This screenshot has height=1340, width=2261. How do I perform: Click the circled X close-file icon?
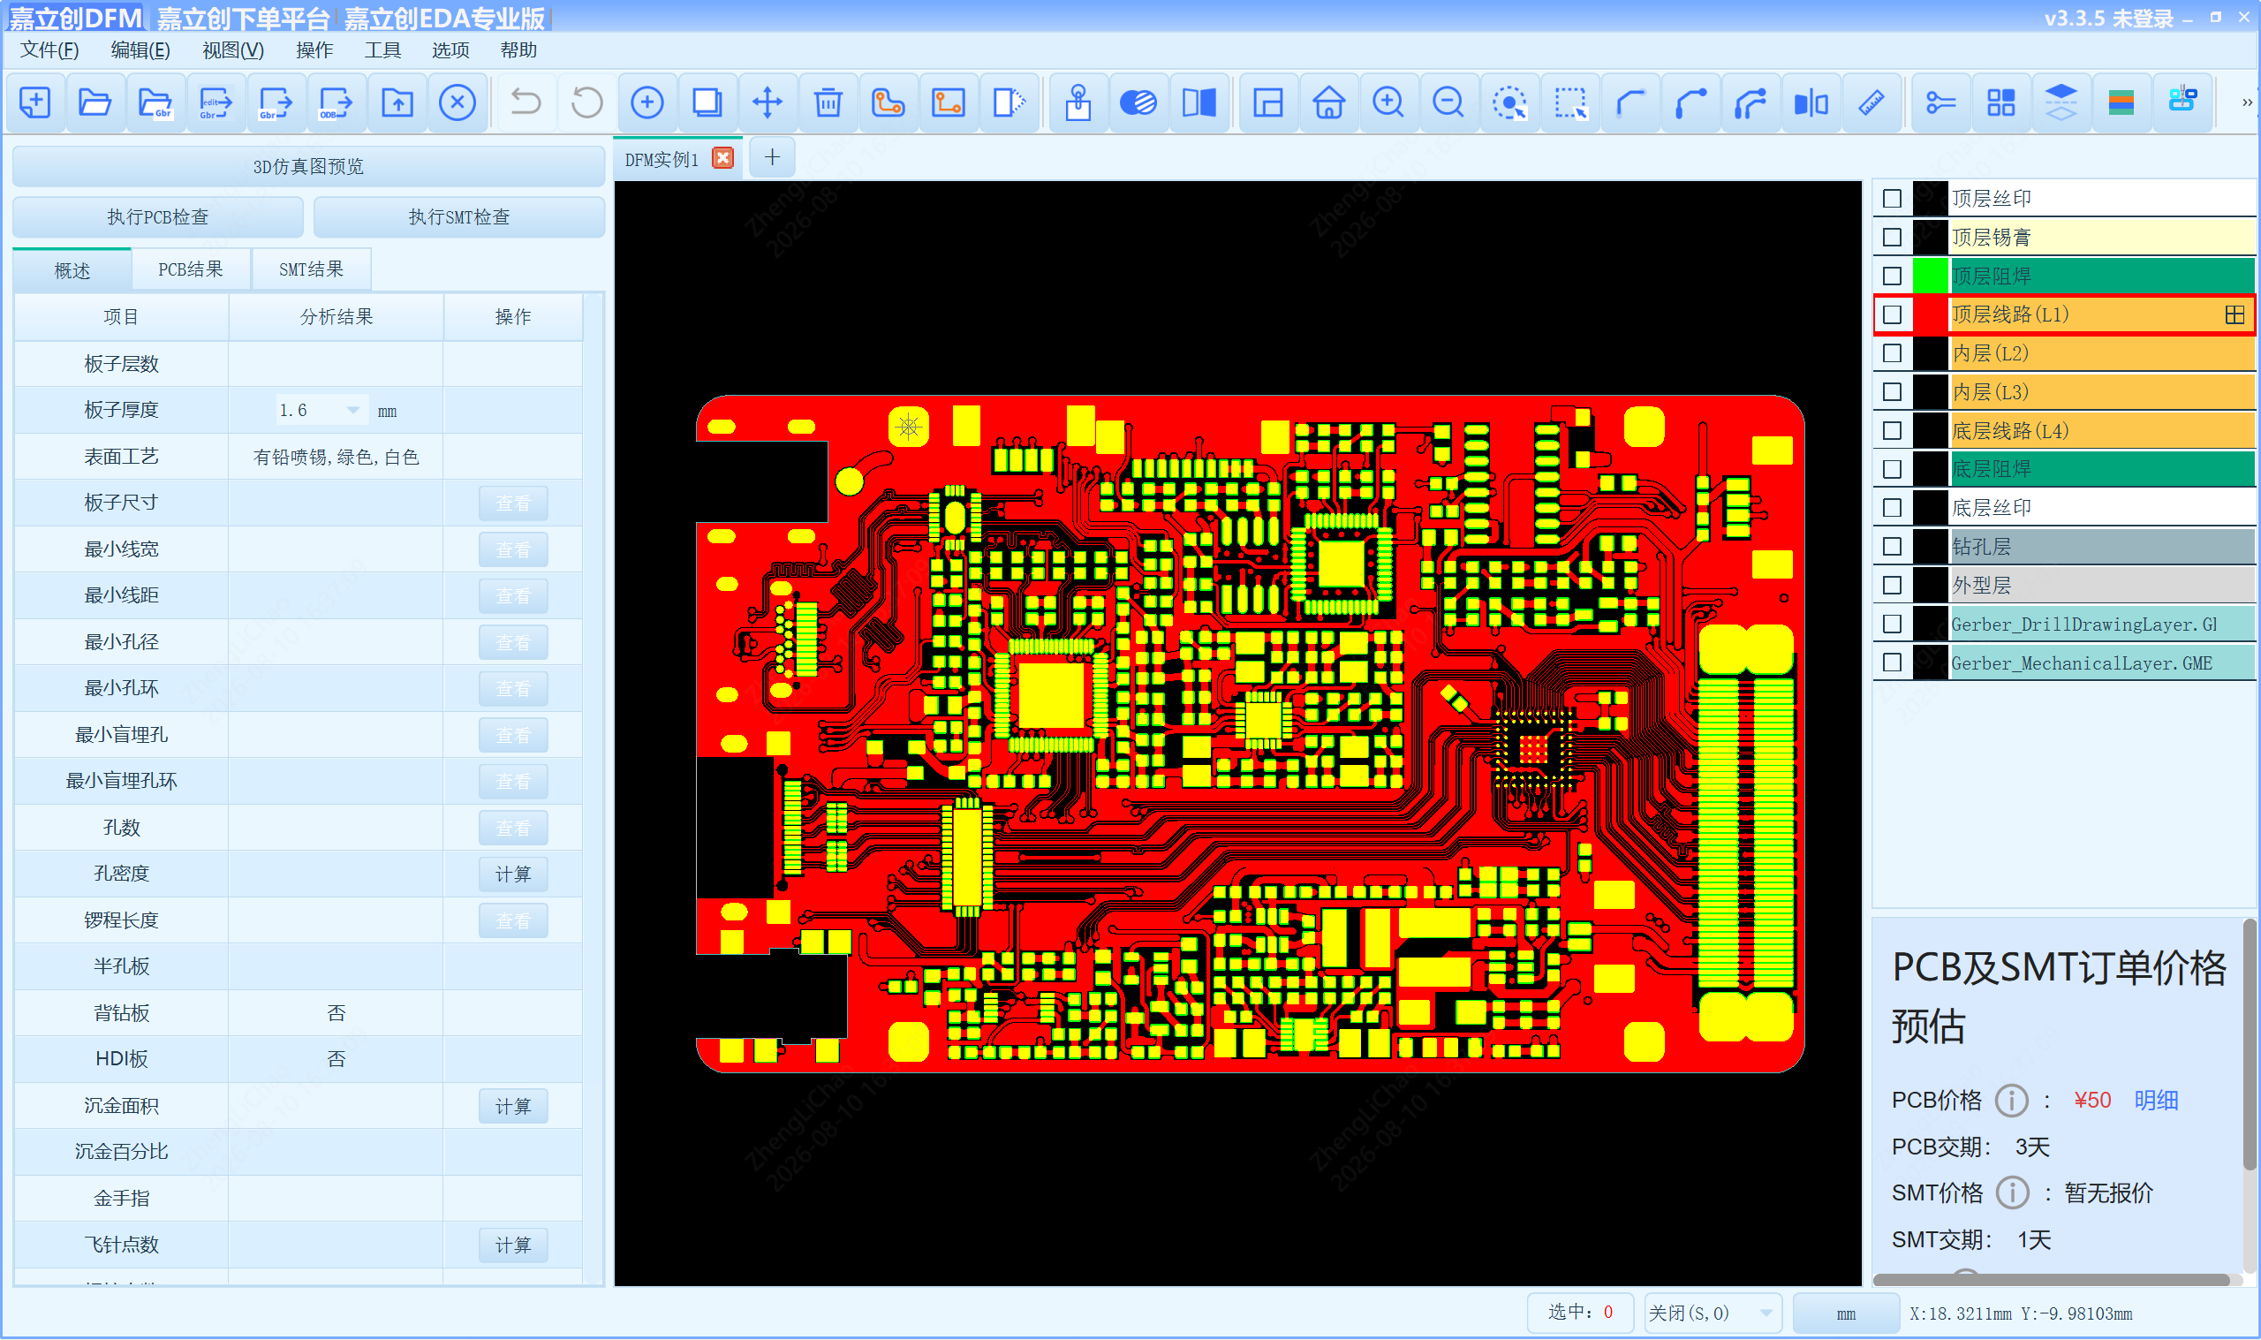[x=457, y=102]
